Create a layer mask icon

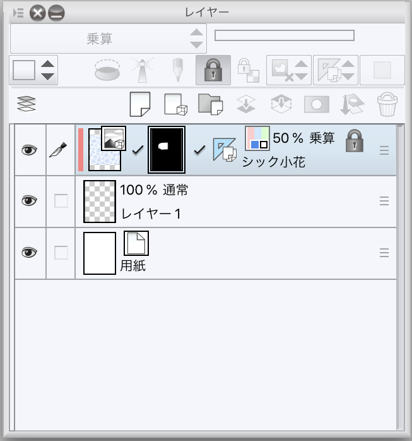pos(317,104)
